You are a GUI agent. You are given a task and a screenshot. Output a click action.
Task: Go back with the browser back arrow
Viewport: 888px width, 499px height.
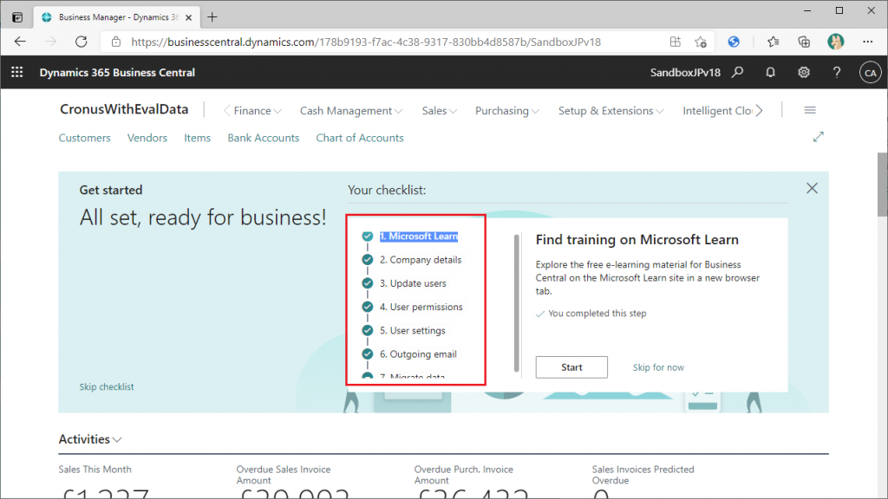21,42
